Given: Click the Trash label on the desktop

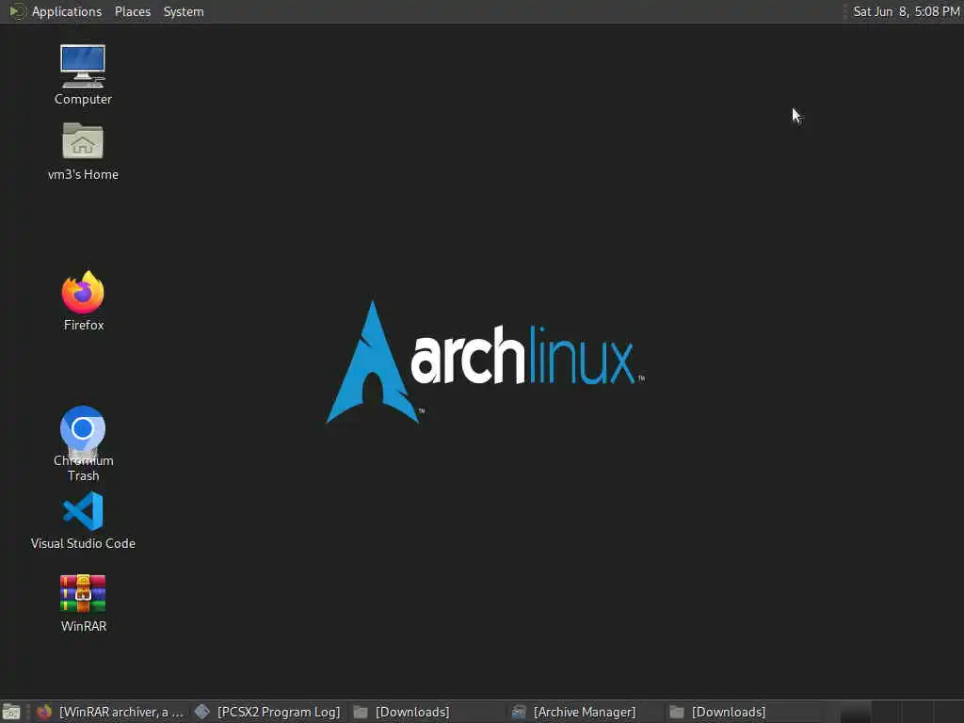Looking at the screenshot, I should click(84, 475).
